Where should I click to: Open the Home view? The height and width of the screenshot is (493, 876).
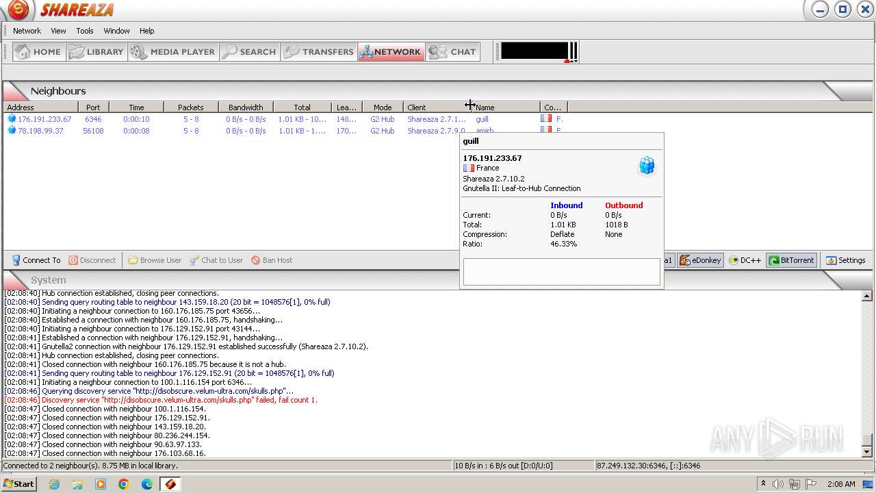39,51
